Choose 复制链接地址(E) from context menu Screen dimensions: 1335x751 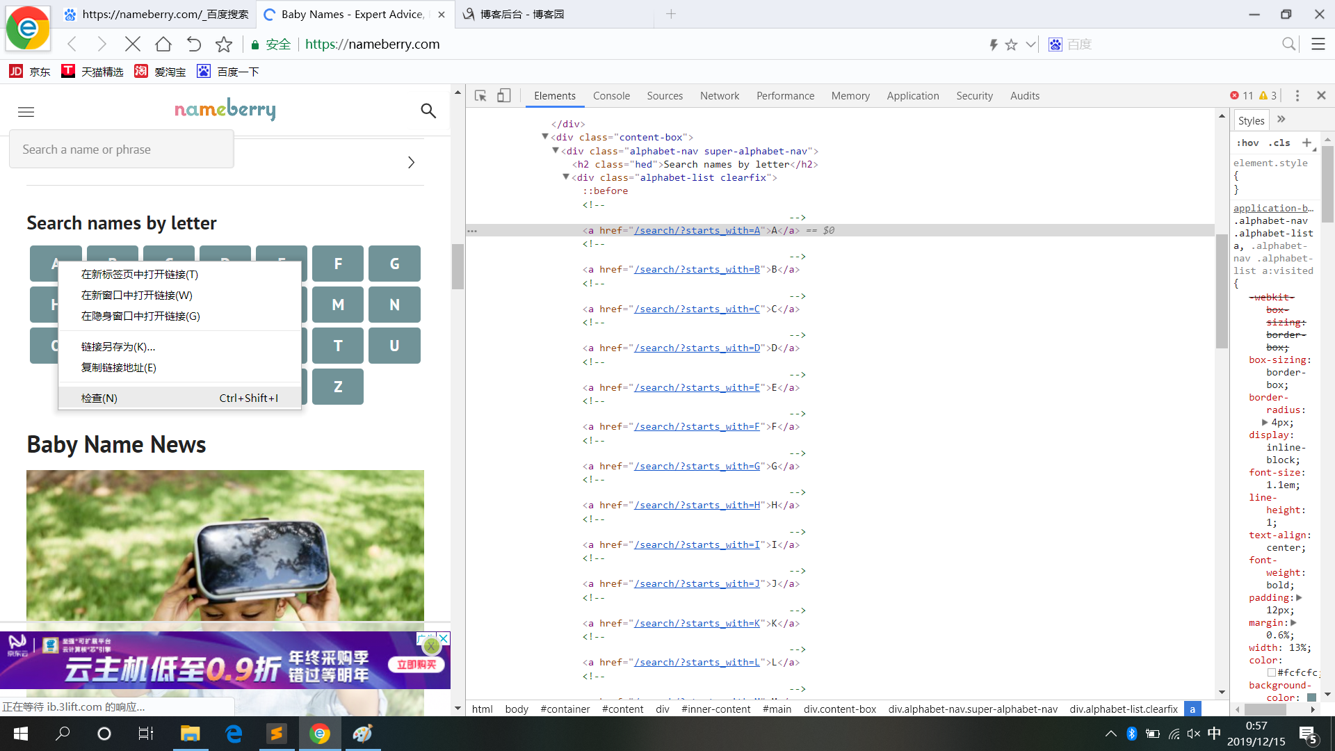(179, 368)
